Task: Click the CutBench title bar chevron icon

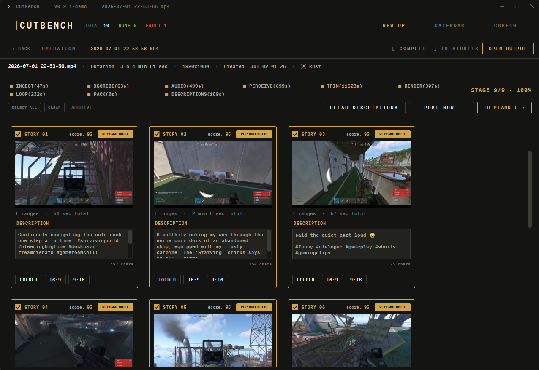Action: (x=9, y=7)
